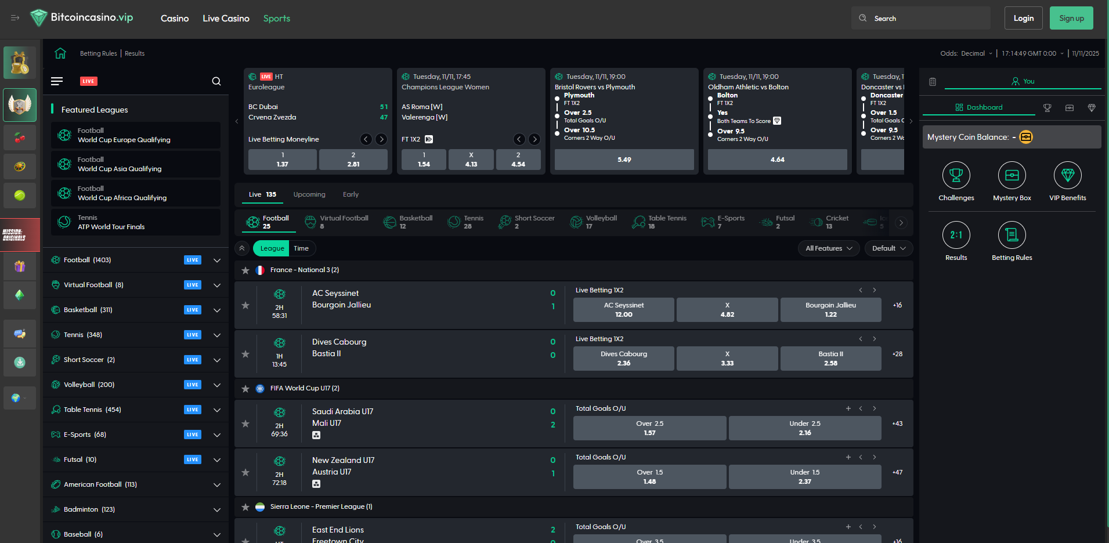Click inside the Search input field
The height and width of the screenshot is (543, 1109).
[920, 18]
